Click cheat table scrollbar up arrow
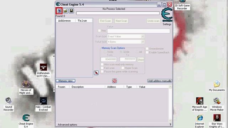228x128 pixels. tap(170, 87)
